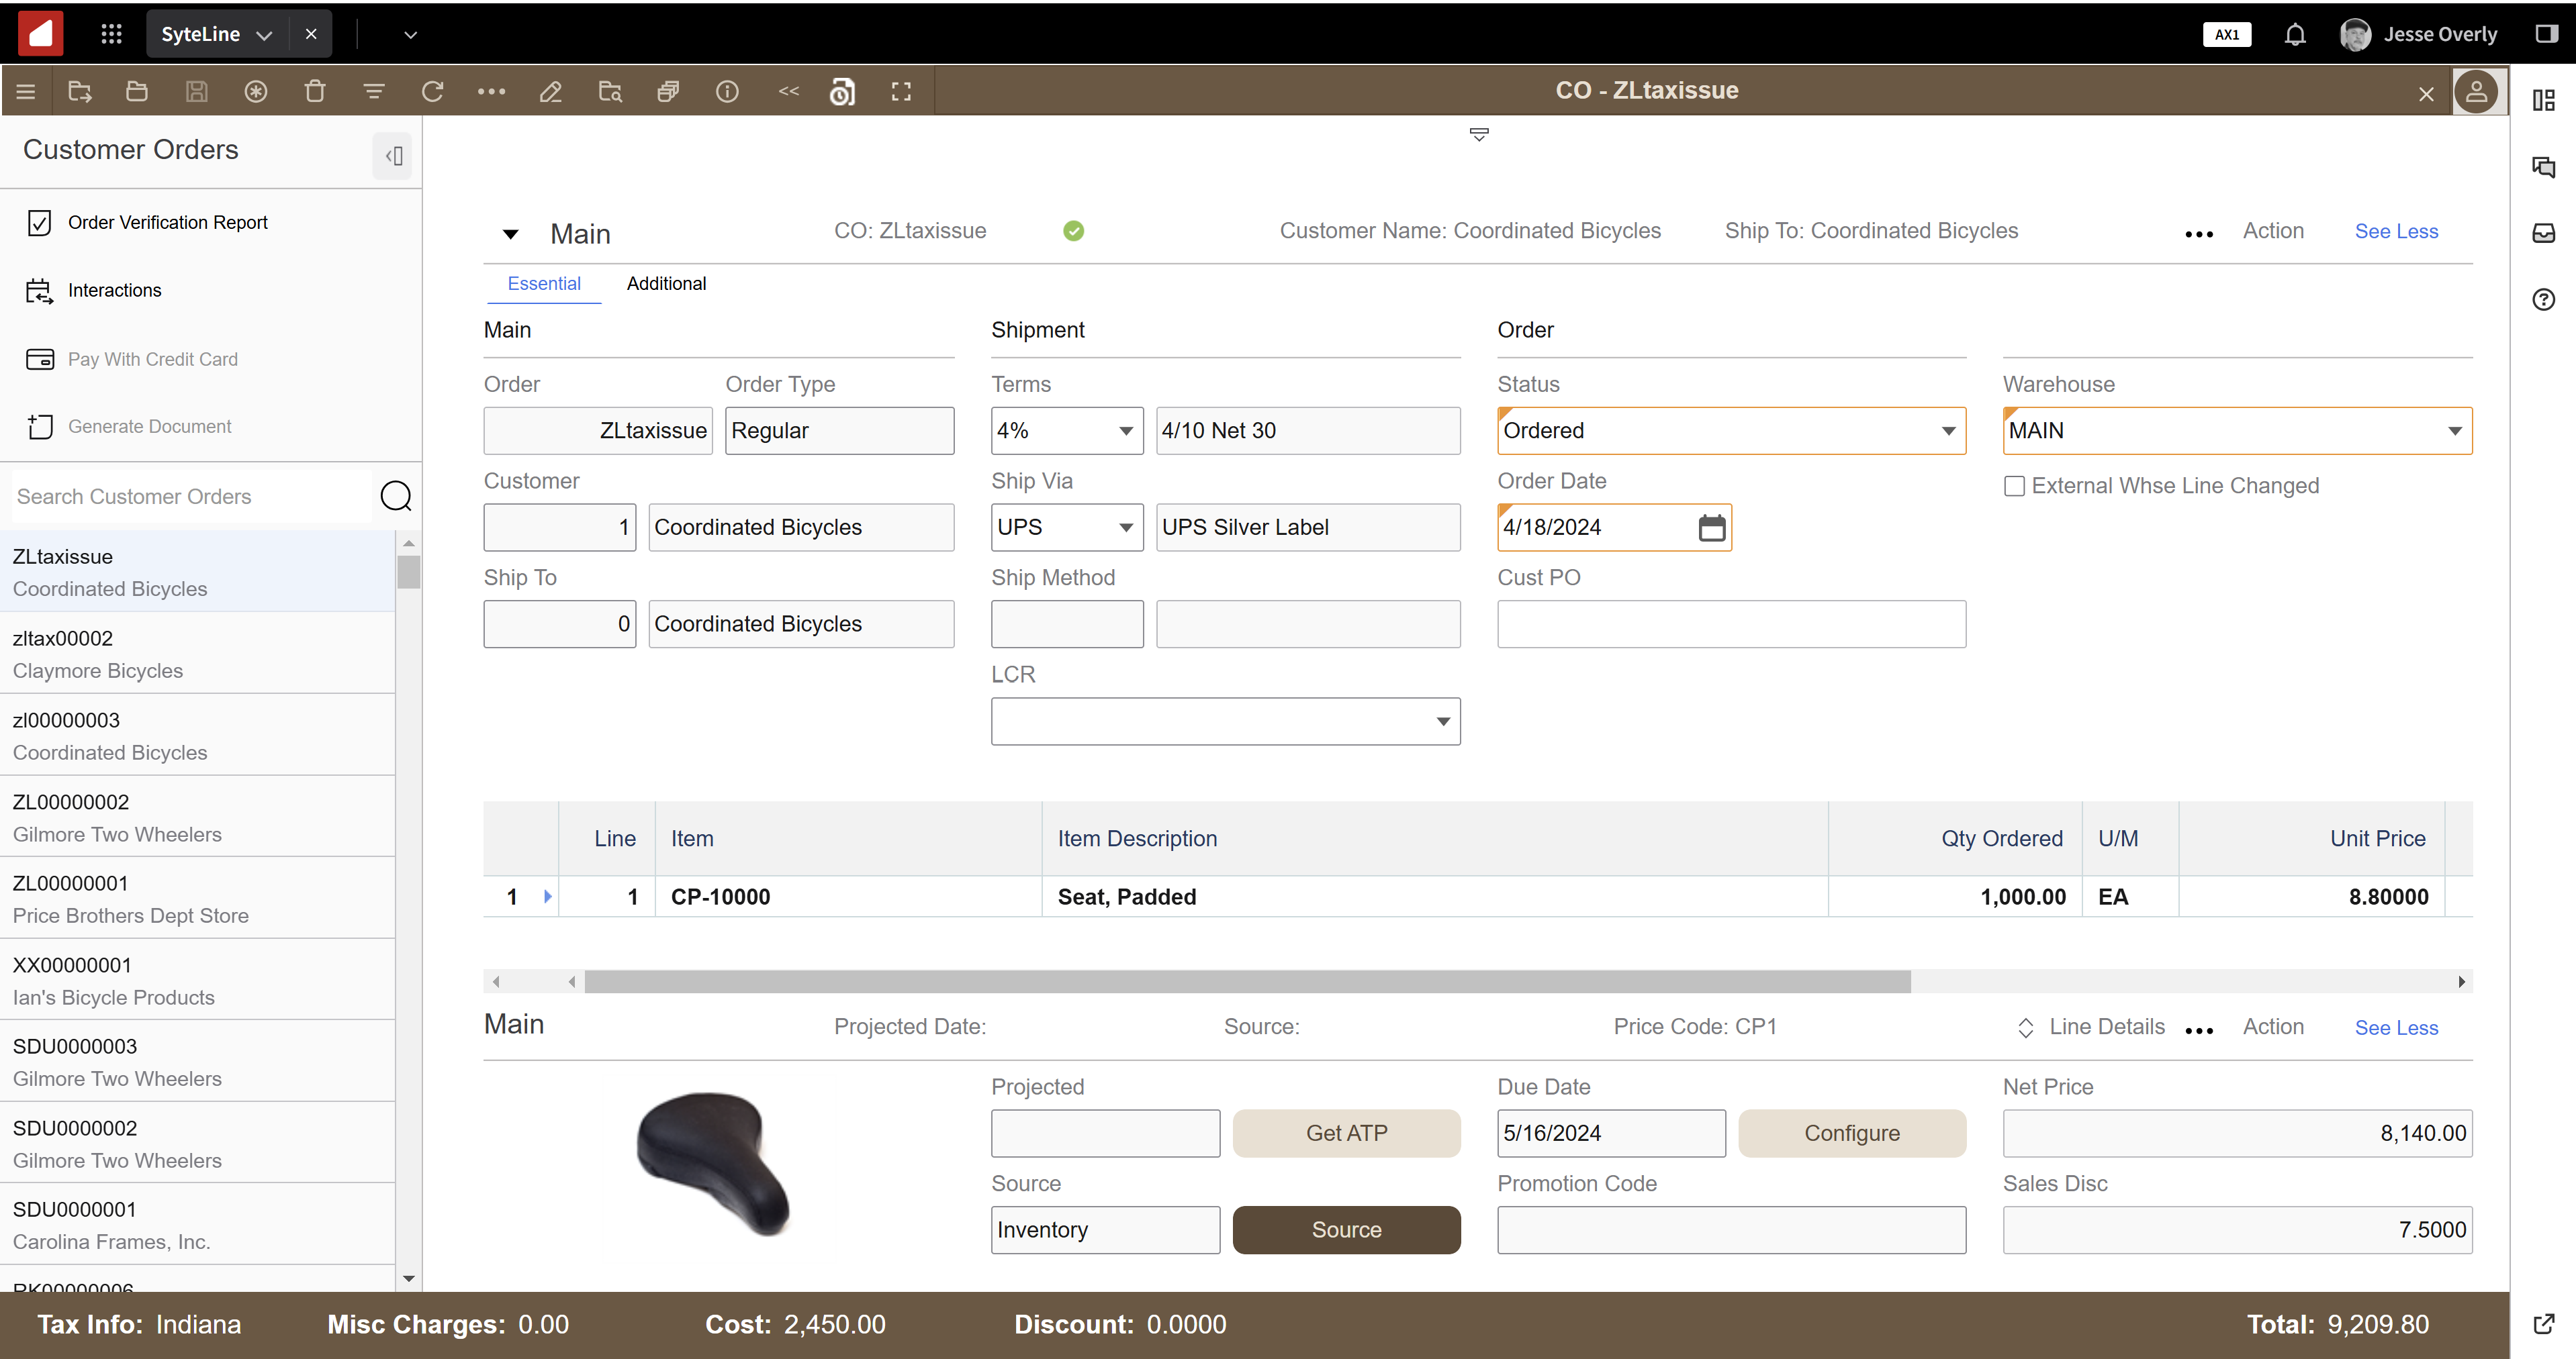Screen dimensions: 2576x1359
Task: Switch to the Additional tab
Action: click(x=666, y=284)
